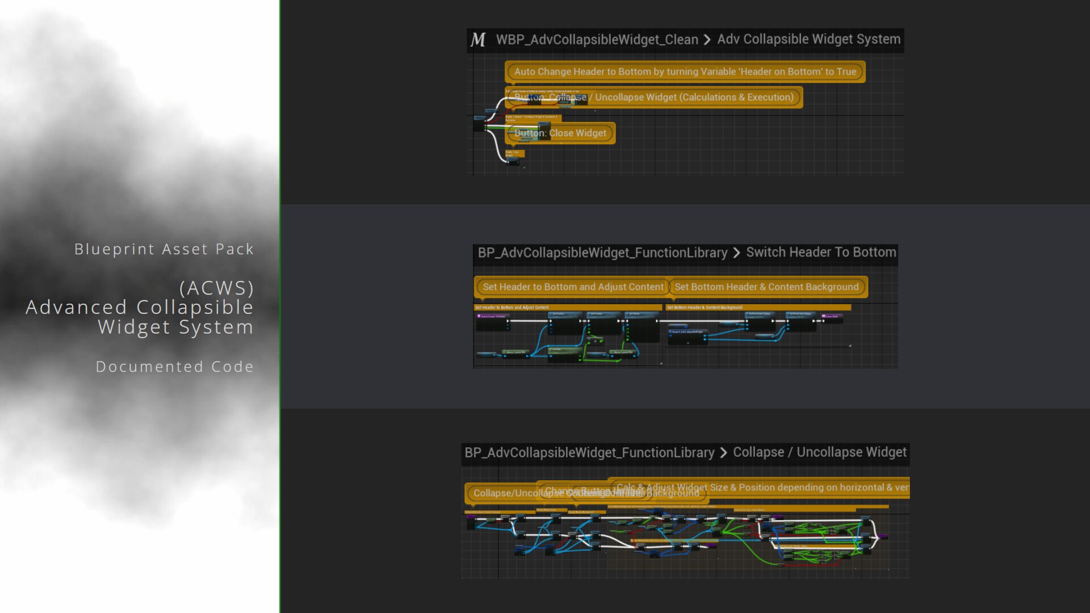Click the Button: Close Widget comment bubble
Screen dimensions: 1090x613
click(x=560, y=133)
